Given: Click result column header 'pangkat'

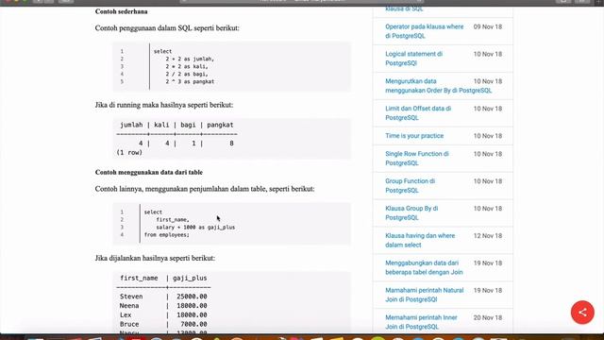Looking at the screenshot, I should coord(220,125).
